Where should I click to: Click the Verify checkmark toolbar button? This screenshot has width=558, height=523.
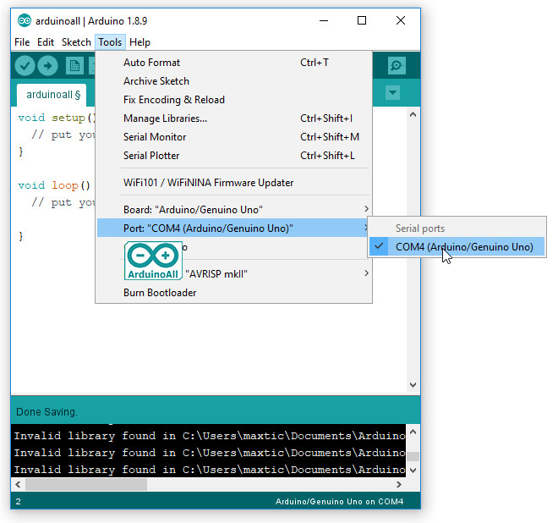pos(25,66)
